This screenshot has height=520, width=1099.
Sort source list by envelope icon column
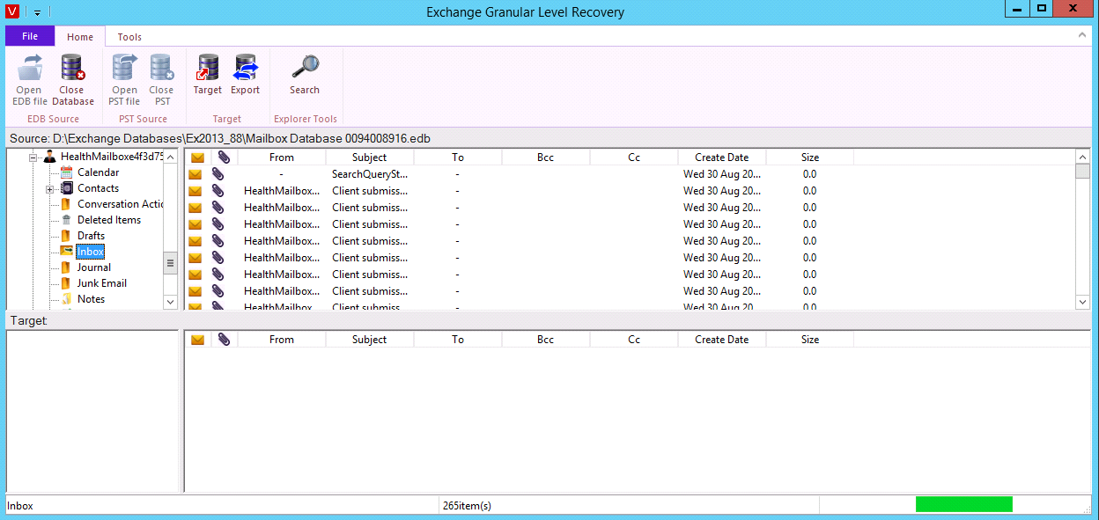tap(197, 157)
